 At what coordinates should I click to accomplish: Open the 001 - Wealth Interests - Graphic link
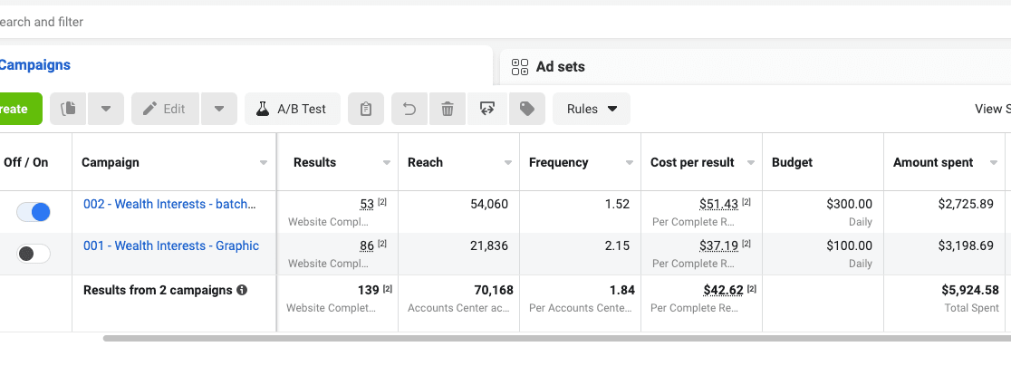tap(171, 245)
